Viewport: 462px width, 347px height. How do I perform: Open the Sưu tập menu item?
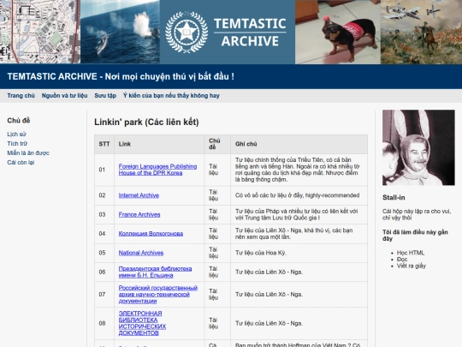click(105, 96)
